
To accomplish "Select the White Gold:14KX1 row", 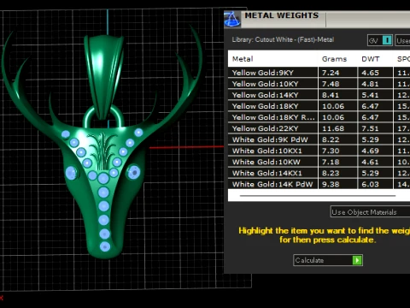I will tap(319, 173).
